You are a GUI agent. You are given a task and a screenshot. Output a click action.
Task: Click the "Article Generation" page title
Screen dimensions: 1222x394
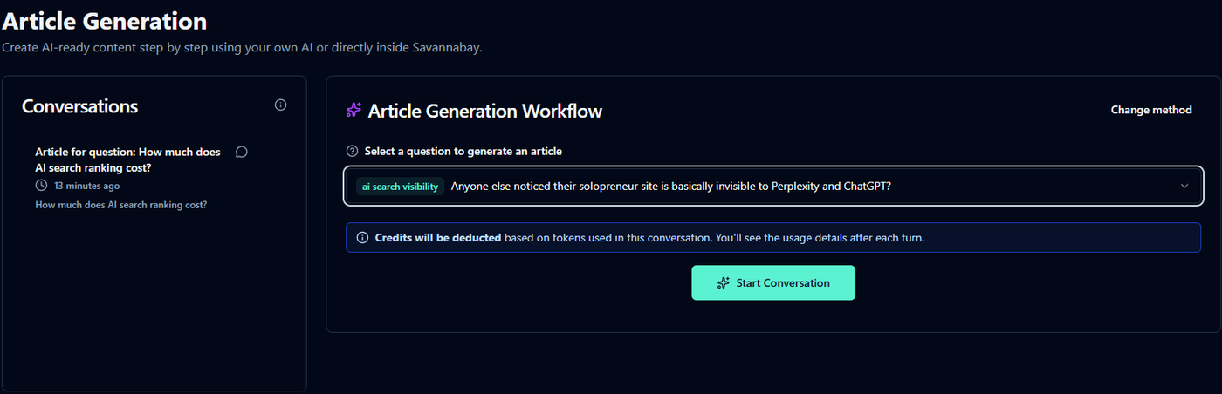pos(104,21)
